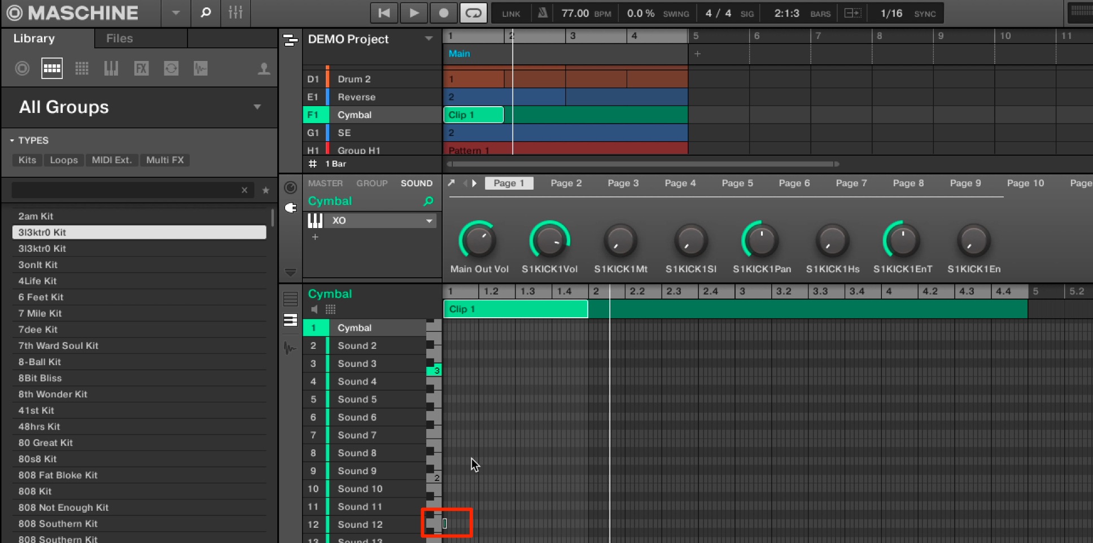This screenshot has width=1093, height=543.
Task: Switch to the Files tab
Action: 120,38
